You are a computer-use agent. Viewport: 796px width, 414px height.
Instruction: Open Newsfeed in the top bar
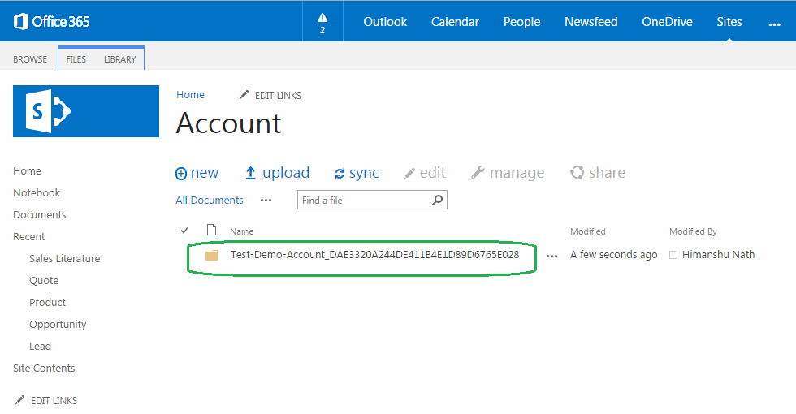[x=591, y=22]
